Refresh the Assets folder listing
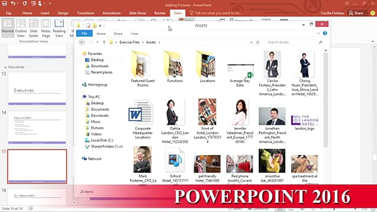Screen dimensions: 377x212 pos(258,42)
